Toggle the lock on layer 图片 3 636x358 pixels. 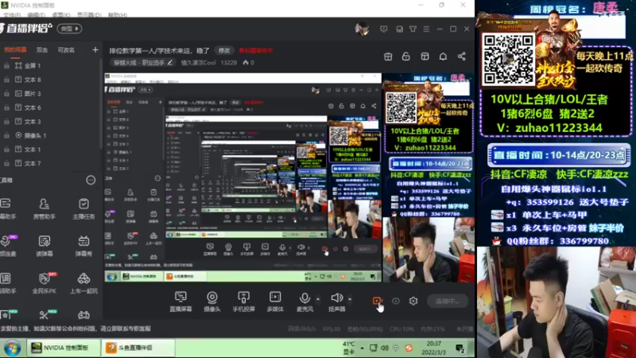pos(7,93)
